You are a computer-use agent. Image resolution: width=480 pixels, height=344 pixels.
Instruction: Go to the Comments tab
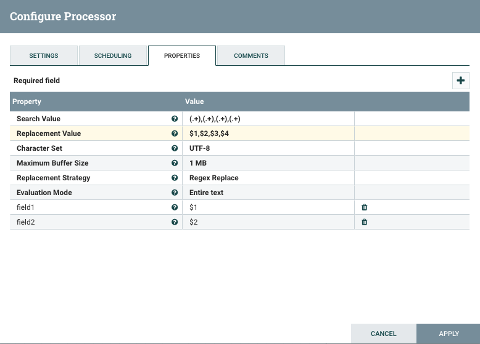tap(251, 55)
